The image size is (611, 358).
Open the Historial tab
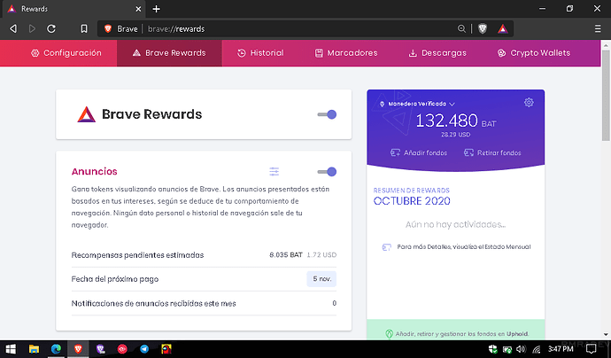(260, 53)
